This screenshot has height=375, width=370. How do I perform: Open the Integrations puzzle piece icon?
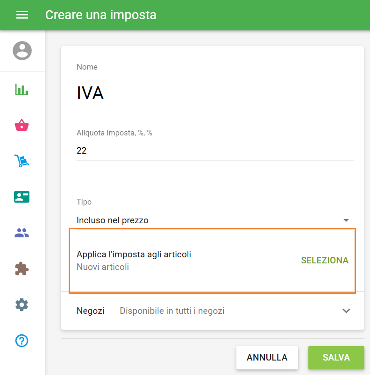click(x=22, y=269)
